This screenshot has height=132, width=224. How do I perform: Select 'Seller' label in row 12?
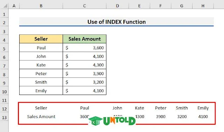point(41,108)
